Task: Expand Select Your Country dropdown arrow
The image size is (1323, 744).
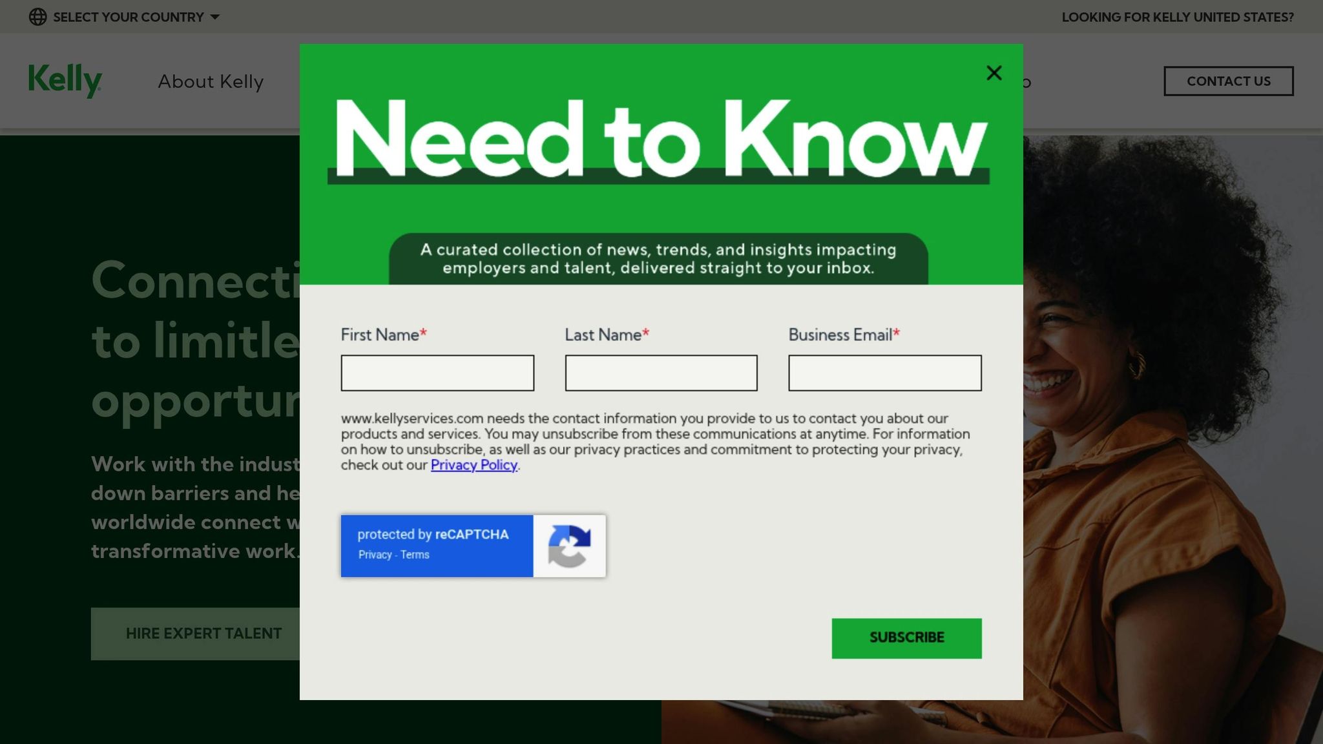Action: click(215, 17)
